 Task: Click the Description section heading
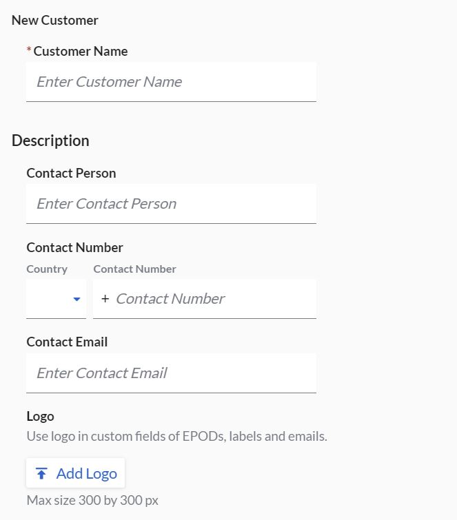(50, 141)
